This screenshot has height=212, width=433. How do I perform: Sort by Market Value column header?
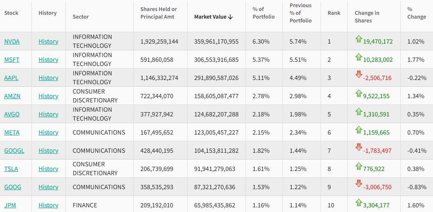click(x=214, y=17)
